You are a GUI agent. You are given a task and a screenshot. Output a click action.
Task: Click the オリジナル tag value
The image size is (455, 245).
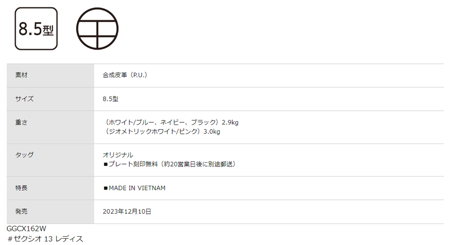[x=118, y=155]
